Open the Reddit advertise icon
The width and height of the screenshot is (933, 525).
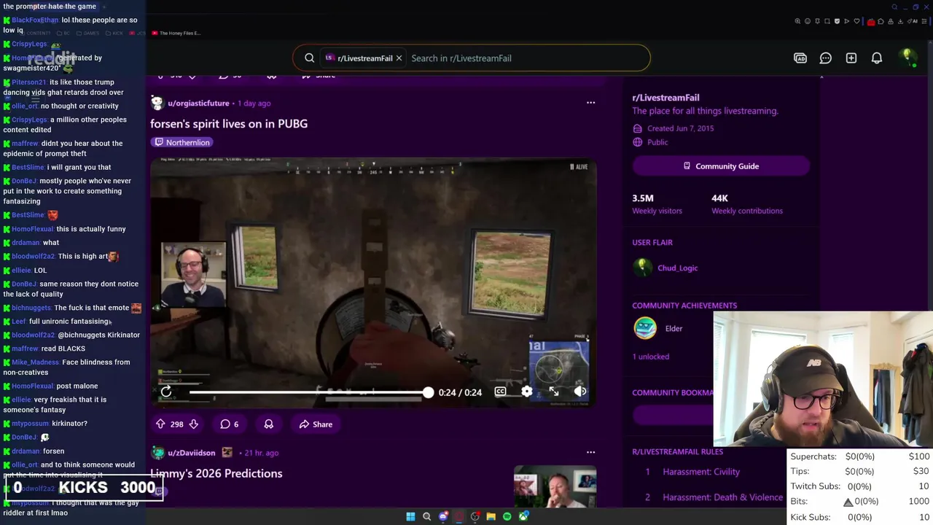click(800, 58)
